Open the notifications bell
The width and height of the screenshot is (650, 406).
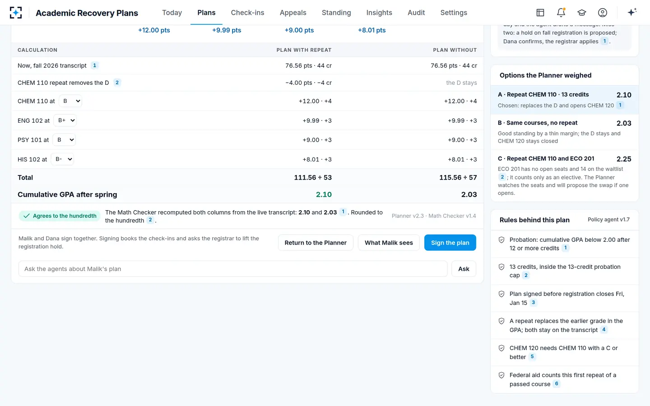(561, 13)
